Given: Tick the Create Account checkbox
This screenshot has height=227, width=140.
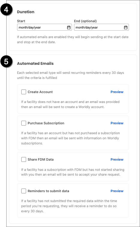Looking at the screenshot, I should tap(24, 92).
